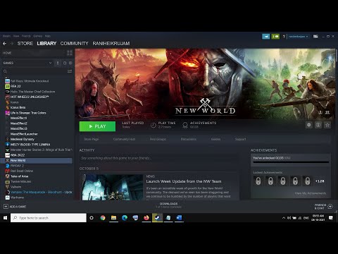The width and height of the screenshot is (338, 254).
Task: Open Firefox from the taskbar
Action: coord(146,218)
